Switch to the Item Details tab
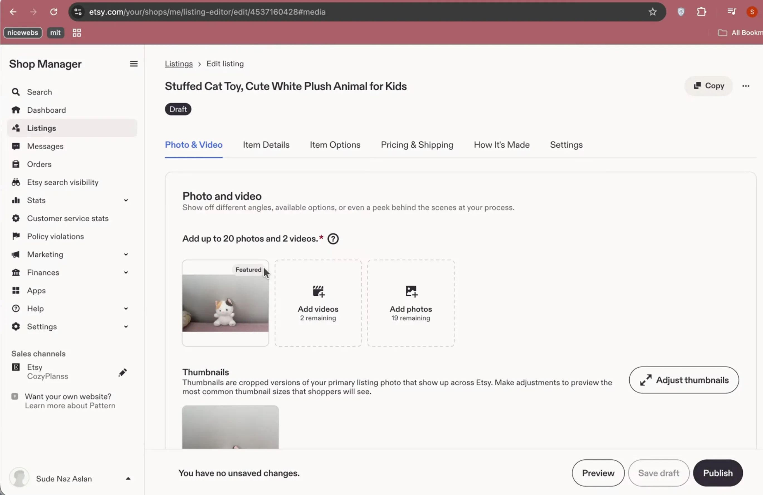 (x=266, y=145)
